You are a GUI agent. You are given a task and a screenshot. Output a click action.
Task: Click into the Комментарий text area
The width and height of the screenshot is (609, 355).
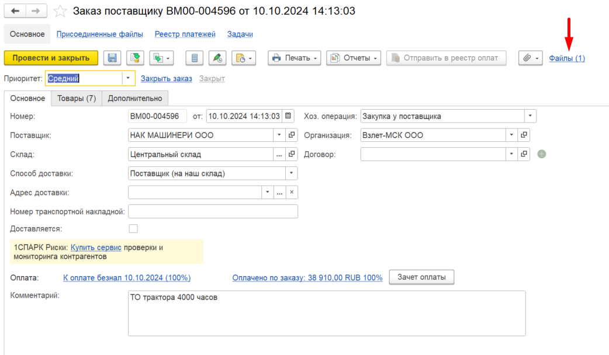327,314
